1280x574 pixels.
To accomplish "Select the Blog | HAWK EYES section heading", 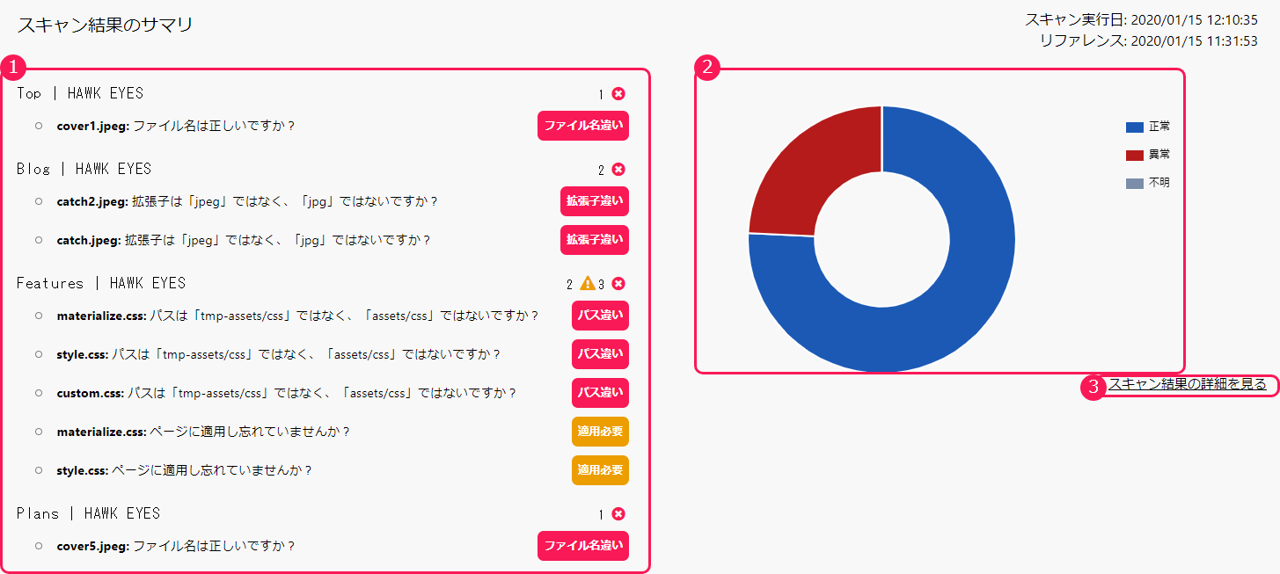I will 84,169.
